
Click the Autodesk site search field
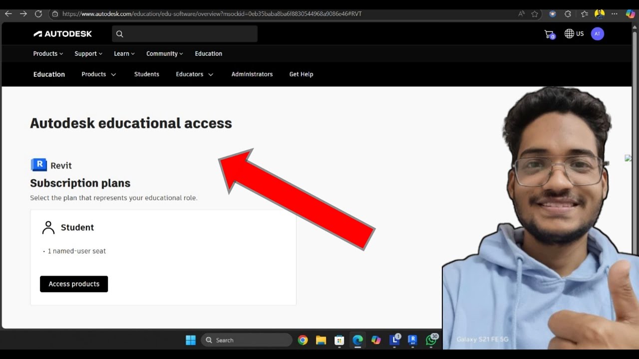pyautogui.click(x=185, y=34)
